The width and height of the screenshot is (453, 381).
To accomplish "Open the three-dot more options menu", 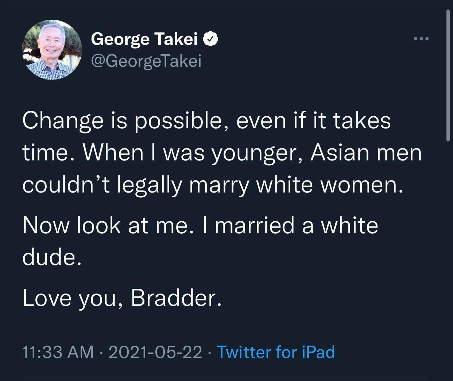I will [x=421, y=39].
